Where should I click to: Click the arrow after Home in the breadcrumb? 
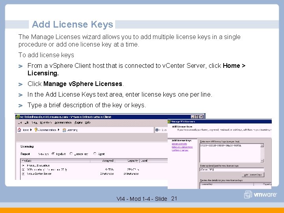(31, 130)
